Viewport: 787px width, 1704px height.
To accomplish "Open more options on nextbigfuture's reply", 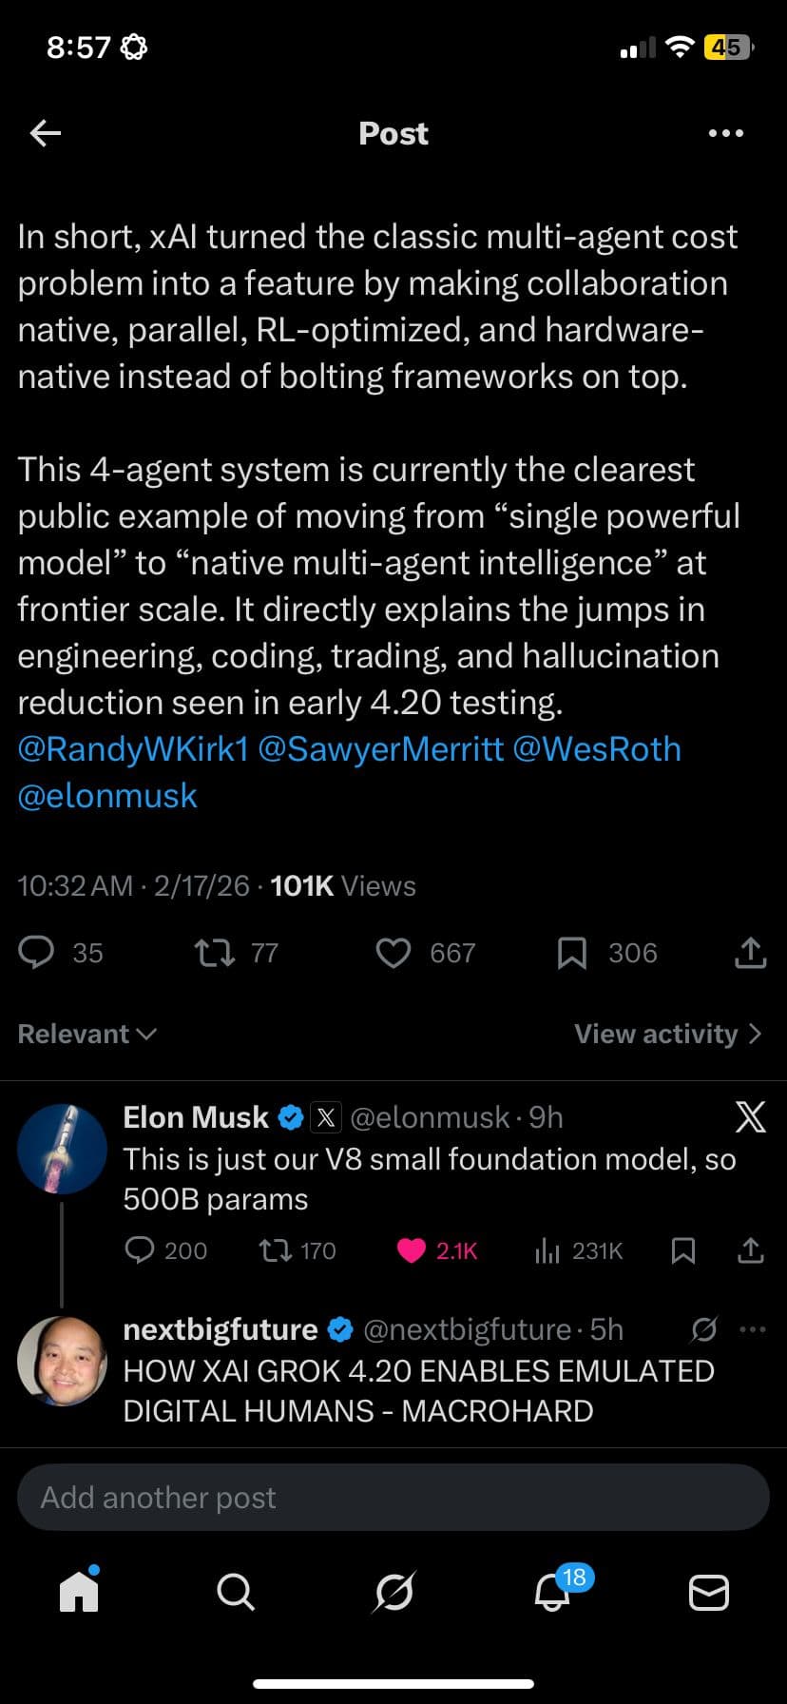I will tap(752, 1329).
